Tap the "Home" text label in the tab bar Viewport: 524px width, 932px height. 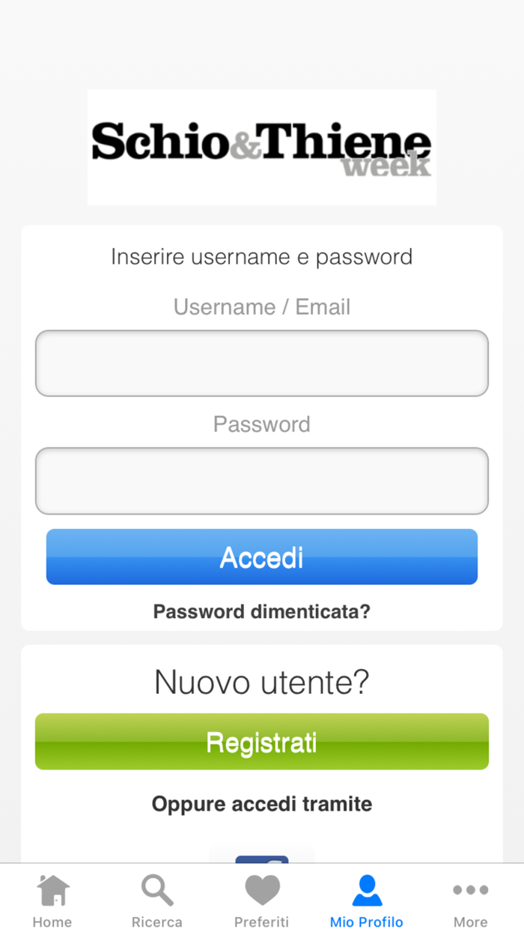click(52, 922)
